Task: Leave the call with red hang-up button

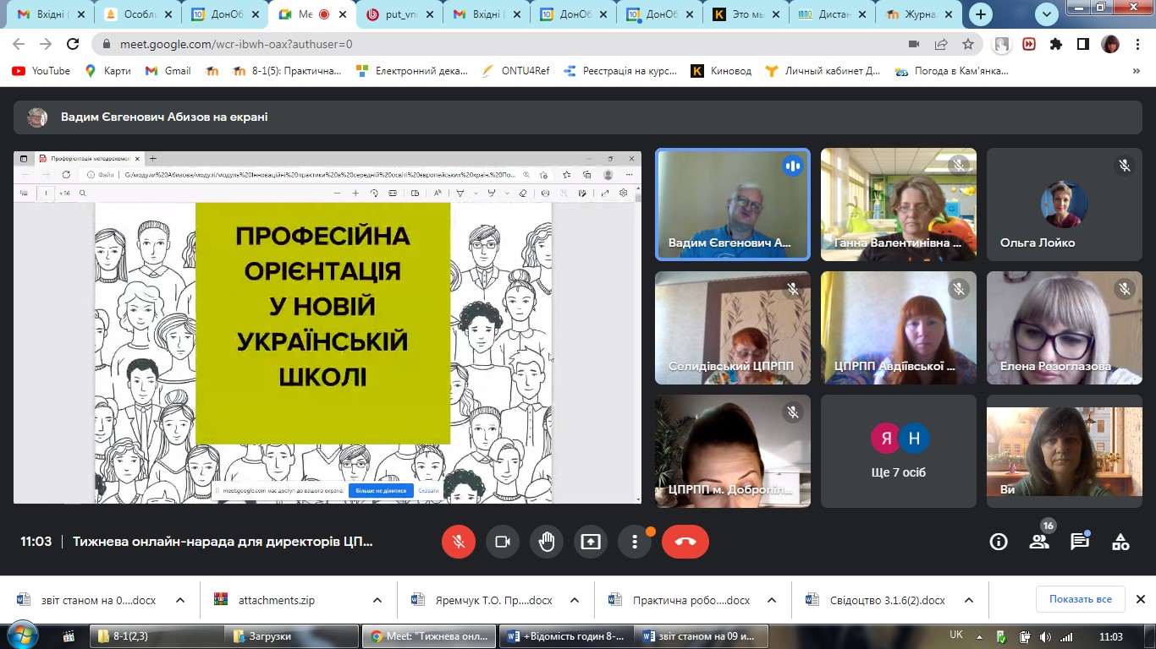Action: (x=685, y=542)
